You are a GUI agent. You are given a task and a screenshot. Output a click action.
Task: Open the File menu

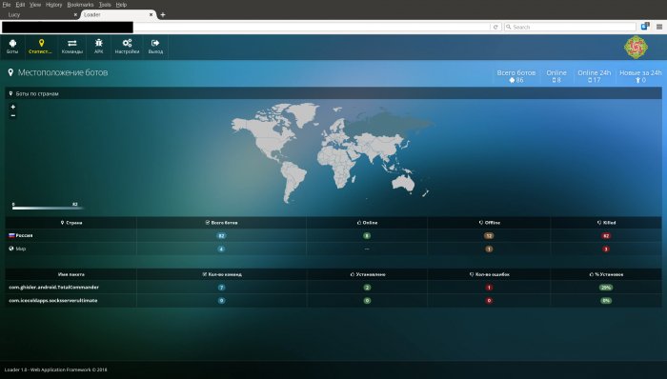pos(7,5)
